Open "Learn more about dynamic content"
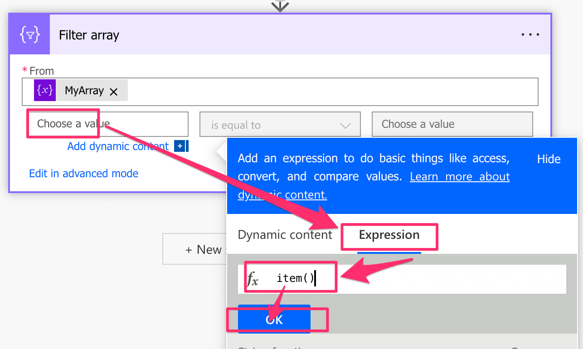583x349 pixels. click(x=459, y=176)
